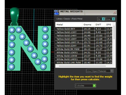
Task: Select the White Gold:14K PdW row
Action: (x=84, y=63)
